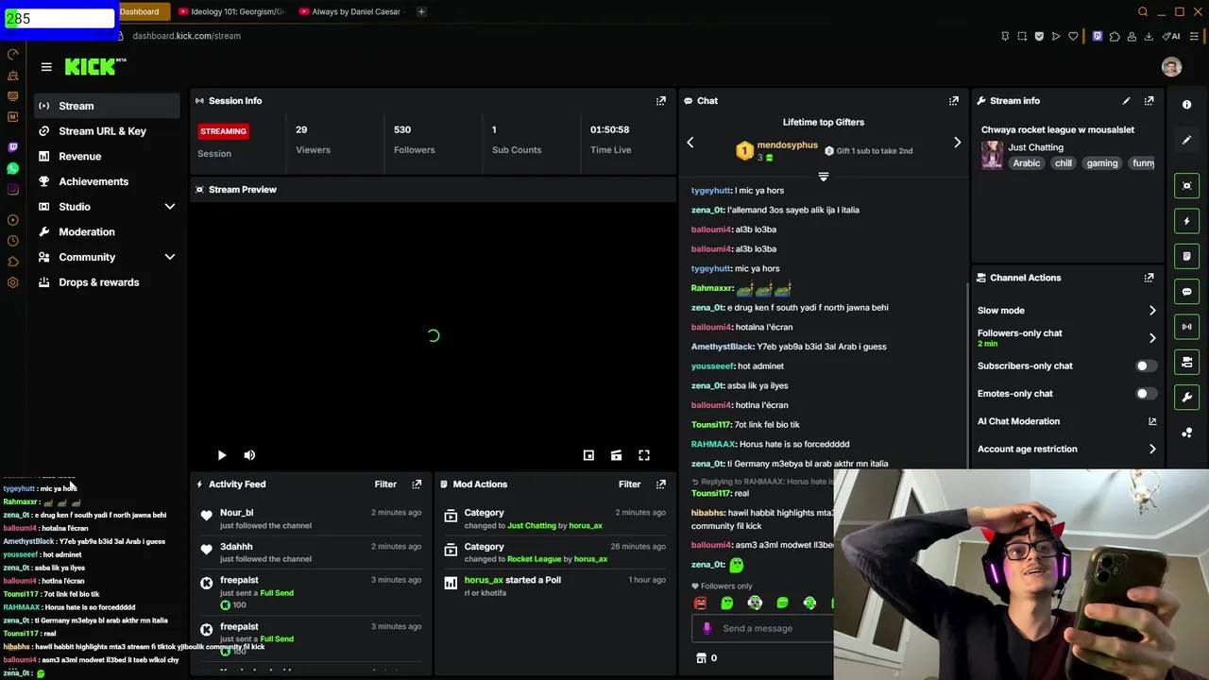Switch stream preview to theater mode

[x=616, y=455]
